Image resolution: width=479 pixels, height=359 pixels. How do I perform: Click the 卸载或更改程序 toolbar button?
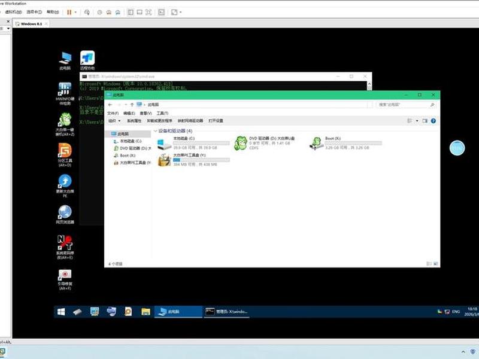159,121
